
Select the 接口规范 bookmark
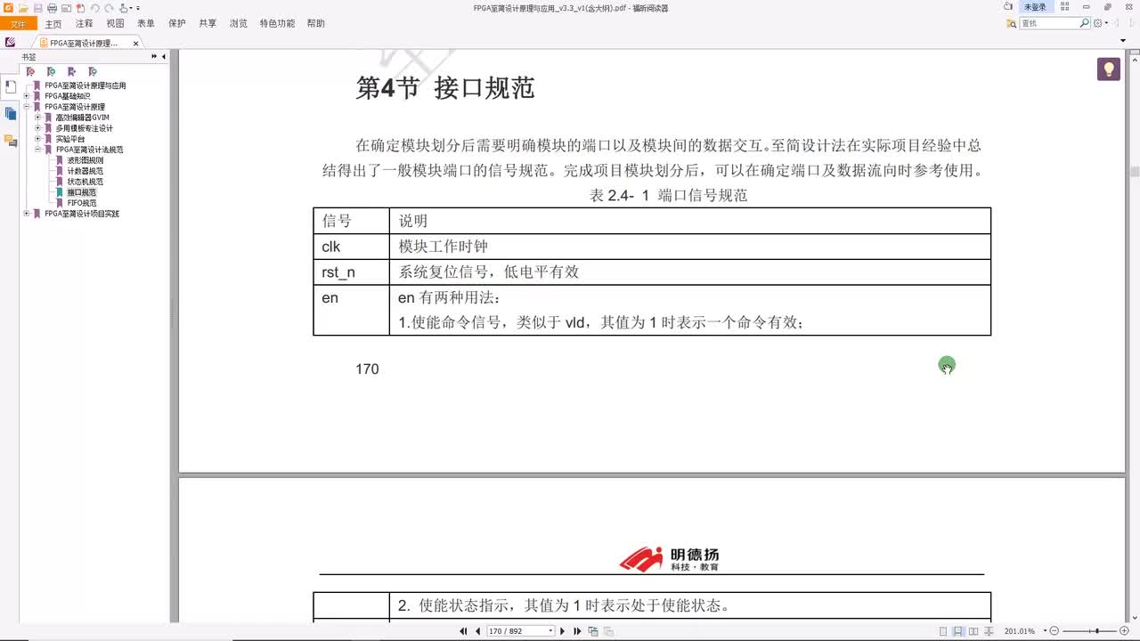pos(81,192)
